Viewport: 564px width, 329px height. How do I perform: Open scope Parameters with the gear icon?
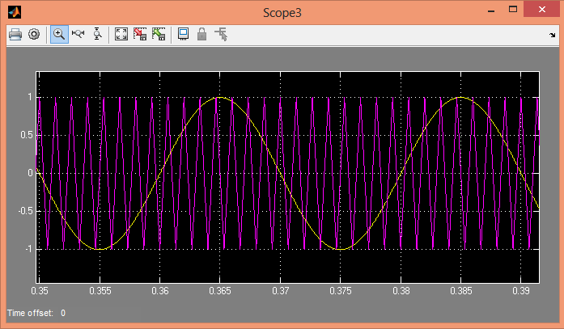tap(34, 34)
